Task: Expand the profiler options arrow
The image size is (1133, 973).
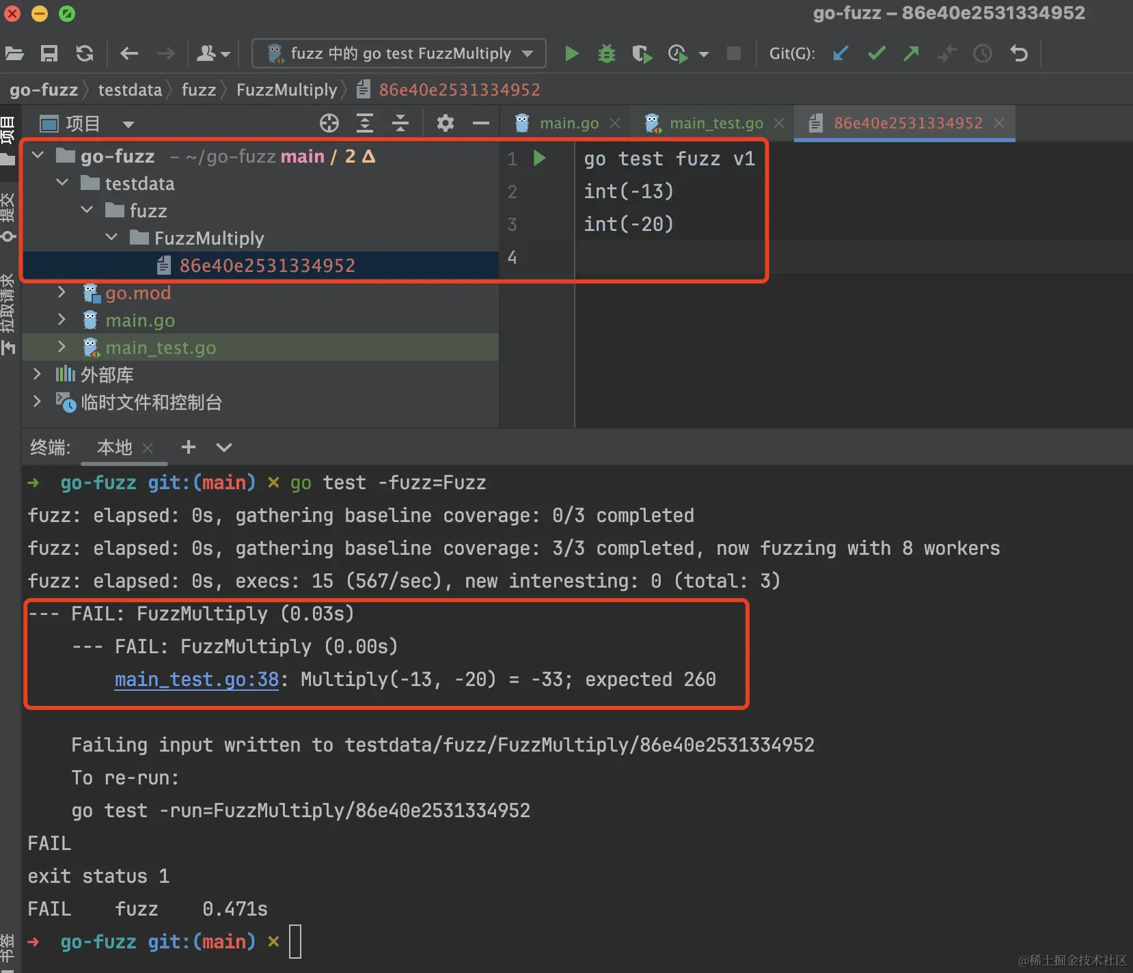Action: click(704, 54)
